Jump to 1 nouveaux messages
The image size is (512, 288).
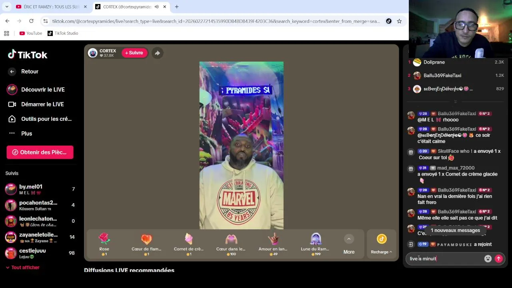455,230
